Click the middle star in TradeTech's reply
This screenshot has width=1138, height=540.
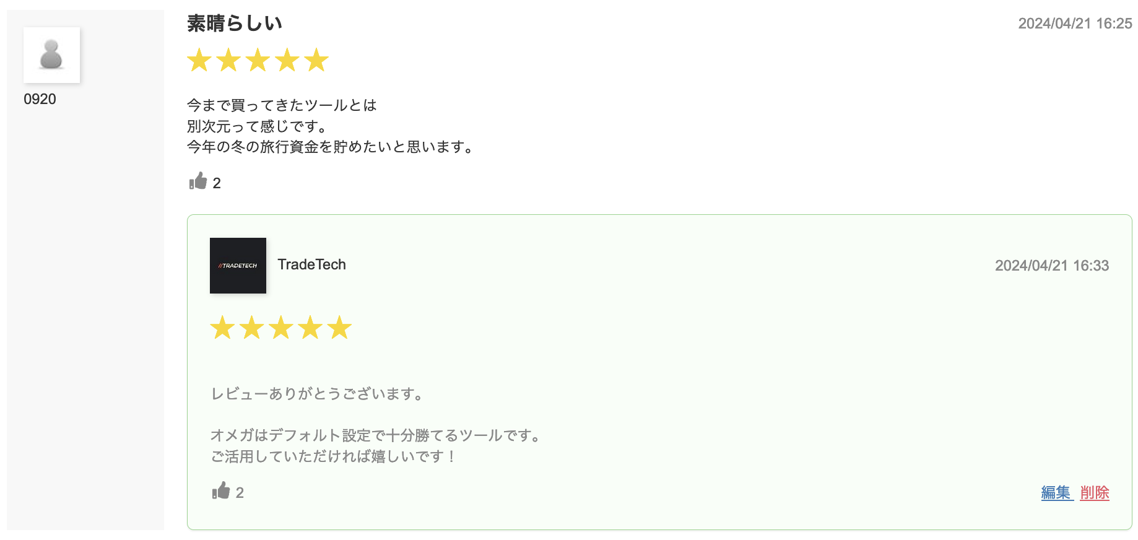(281, 328)
